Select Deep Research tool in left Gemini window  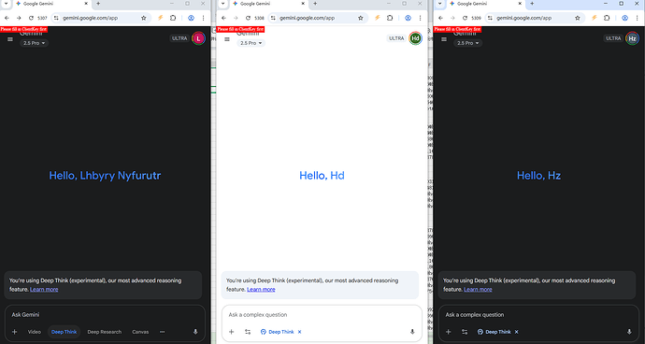tap(105, 332)
